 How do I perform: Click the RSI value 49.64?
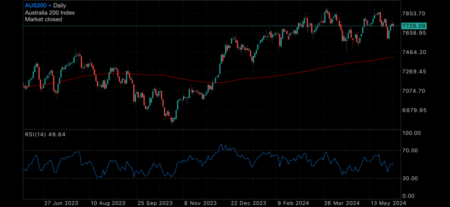tap(58, 134)
